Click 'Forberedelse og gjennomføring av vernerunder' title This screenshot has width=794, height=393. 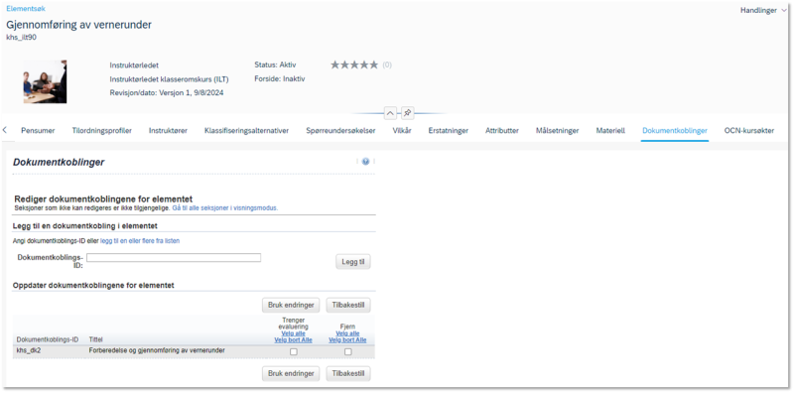[x=157, y=350]
